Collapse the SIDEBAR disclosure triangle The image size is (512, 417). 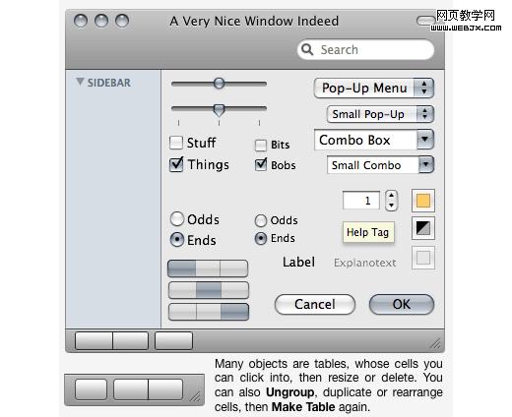tap(80, 82)
